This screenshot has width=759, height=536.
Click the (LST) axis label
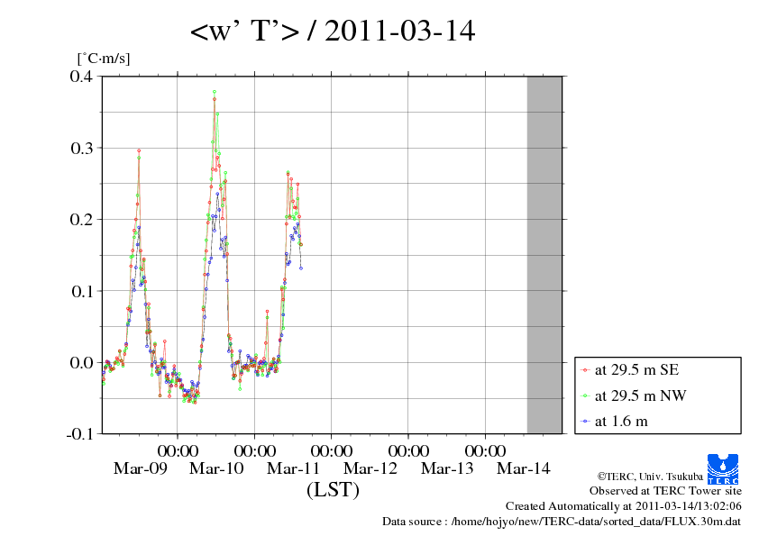coord(333,489)
